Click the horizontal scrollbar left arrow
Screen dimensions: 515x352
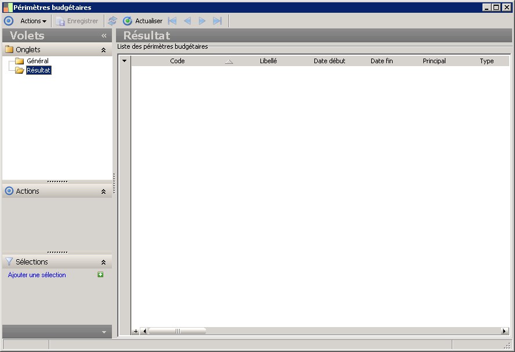144,331
